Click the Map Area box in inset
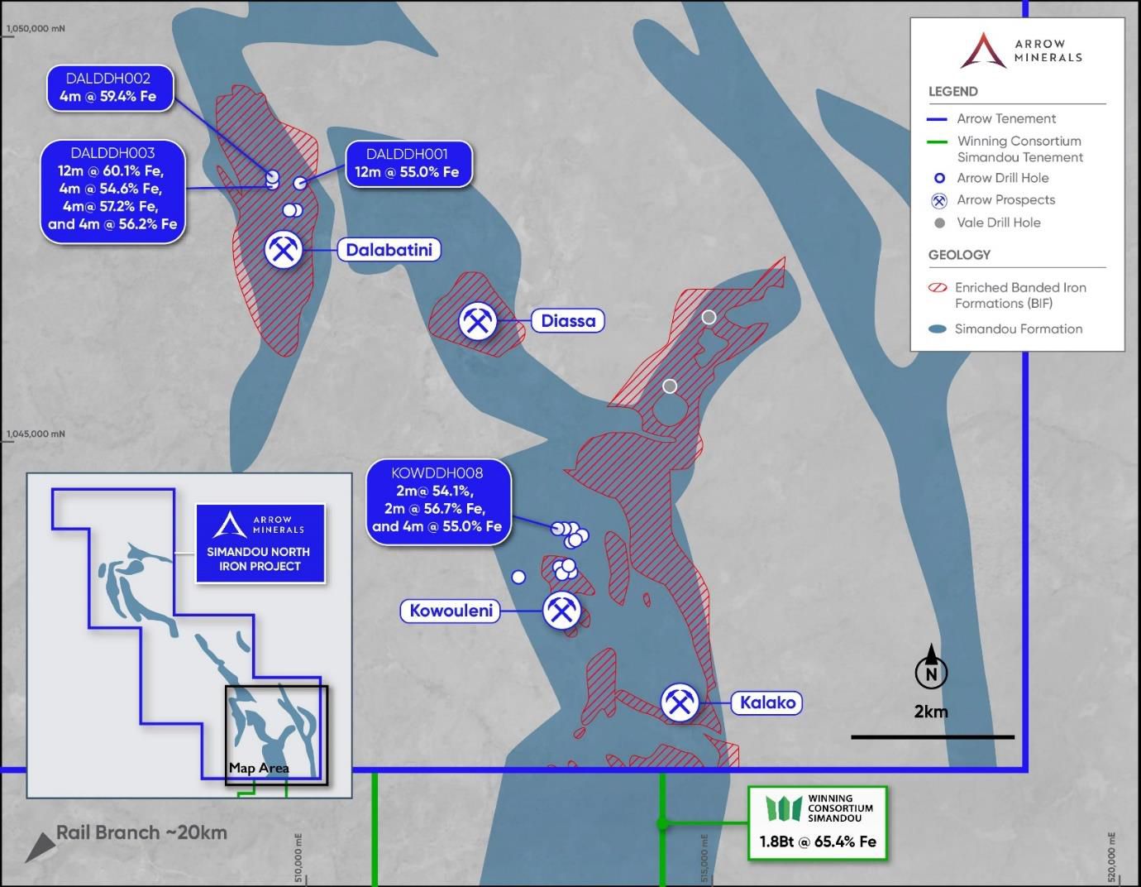This screenshot has width=1141, height=887. click(x=277, y=735)
